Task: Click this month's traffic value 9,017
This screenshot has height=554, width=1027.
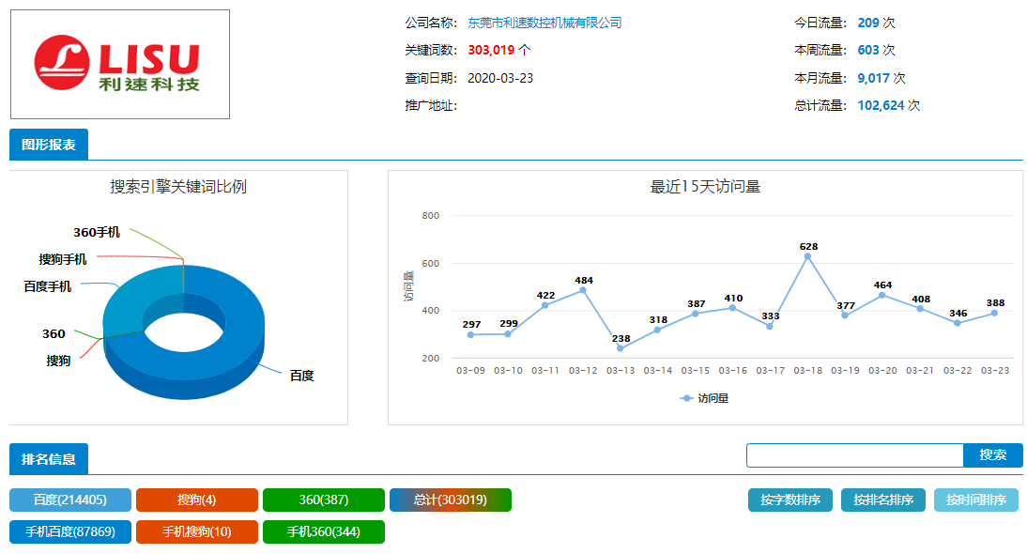Action: pos(874,78)
